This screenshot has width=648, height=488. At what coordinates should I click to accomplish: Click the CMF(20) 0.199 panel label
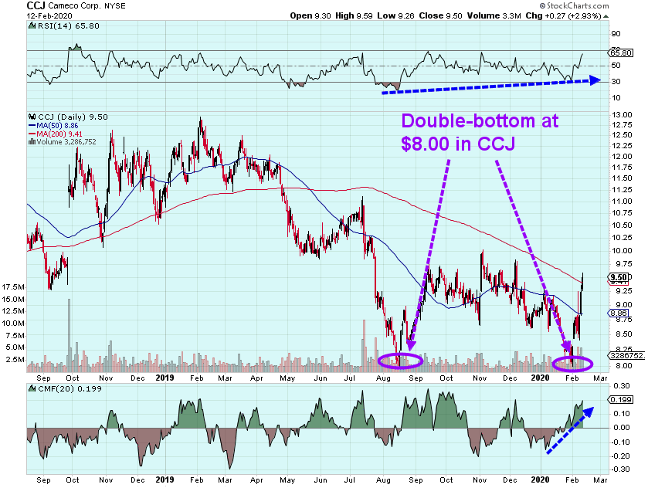(70, 388)
